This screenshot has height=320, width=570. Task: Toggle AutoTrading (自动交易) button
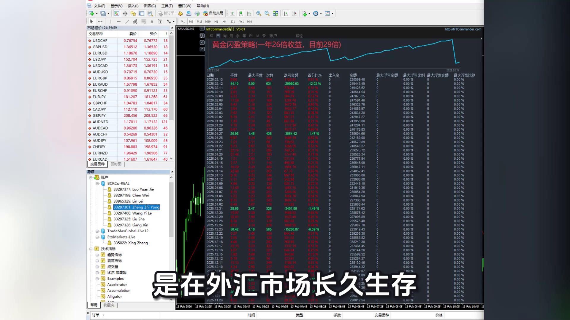coord(213,13)
